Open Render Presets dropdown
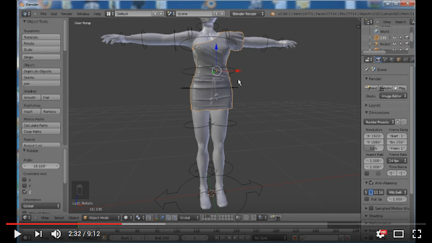The width and height of the screenshot is (432, 243). tap(379, 122)
